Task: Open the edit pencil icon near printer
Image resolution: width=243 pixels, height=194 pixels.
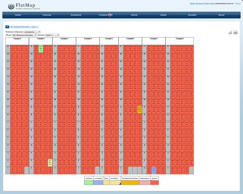Action: (x=230, y=32)
